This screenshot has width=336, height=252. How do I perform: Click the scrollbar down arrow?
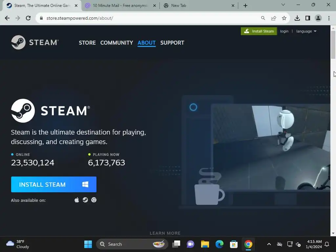point(333,233)
